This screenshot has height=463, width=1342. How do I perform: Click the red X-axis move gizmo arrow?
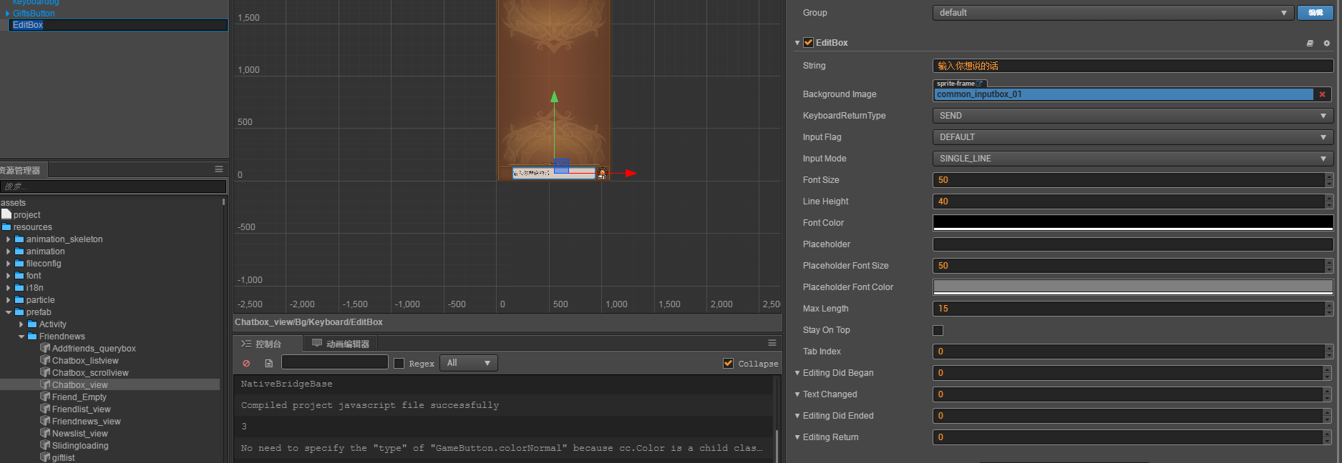[631, 173]
